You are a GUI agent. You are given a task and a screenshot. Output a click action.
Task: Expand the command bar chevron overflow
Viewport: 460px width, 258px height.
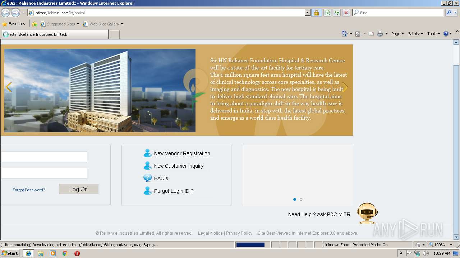[457, 32]
